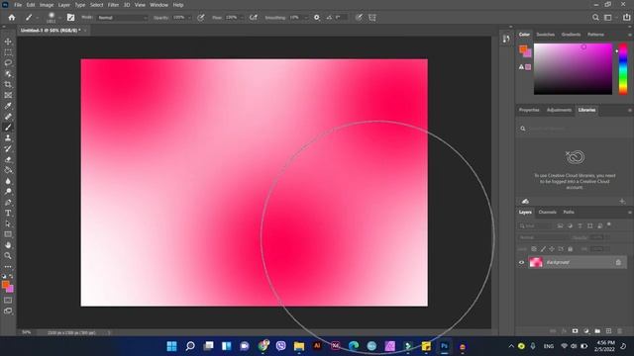Toggle lock all in Layers panel
Viewport: 634px width, 356px height.
click(571, 249)
